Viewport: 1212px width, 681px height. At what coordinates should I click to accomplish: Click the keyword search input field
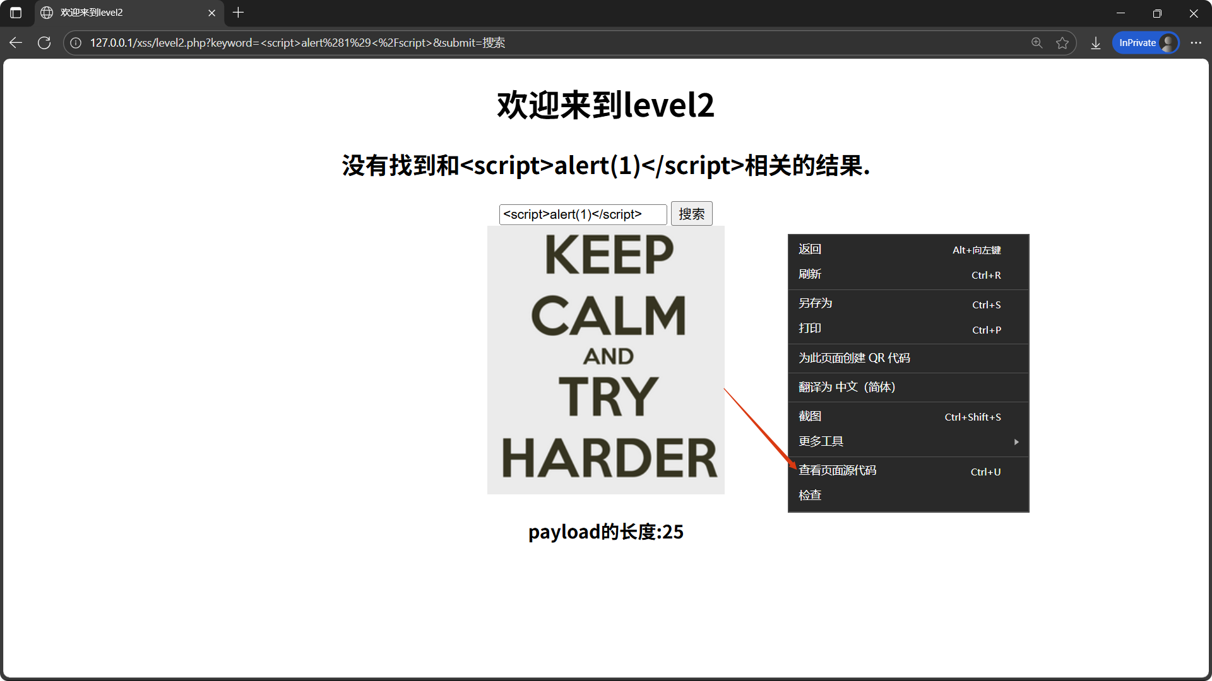[582, 214]
